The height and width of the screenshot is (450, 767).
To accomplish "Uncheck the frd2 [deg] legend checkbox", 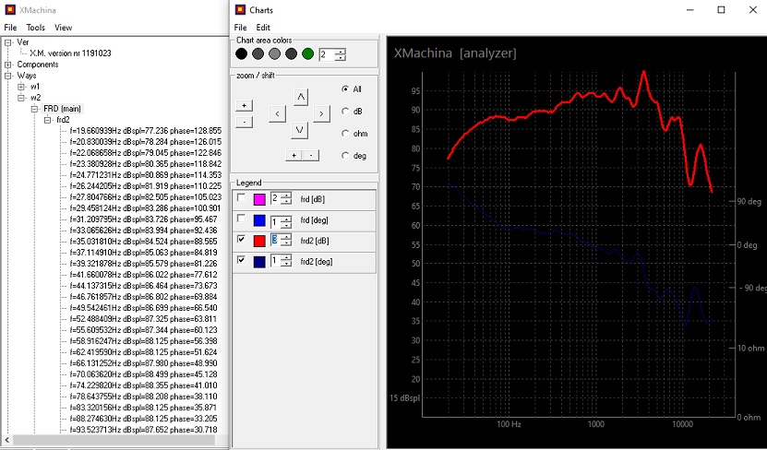I will click(241, 260).
